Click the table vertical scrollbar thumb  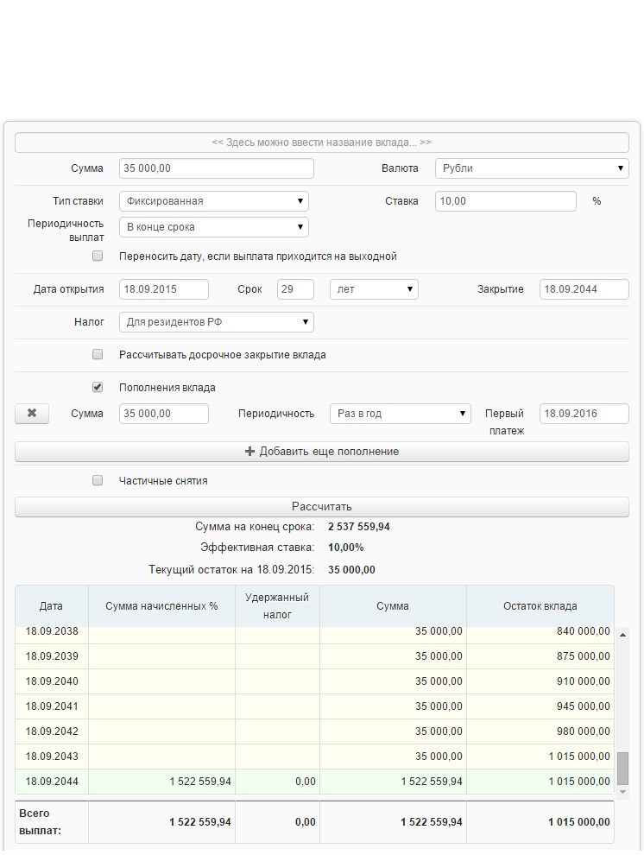(x=622, y=768)
